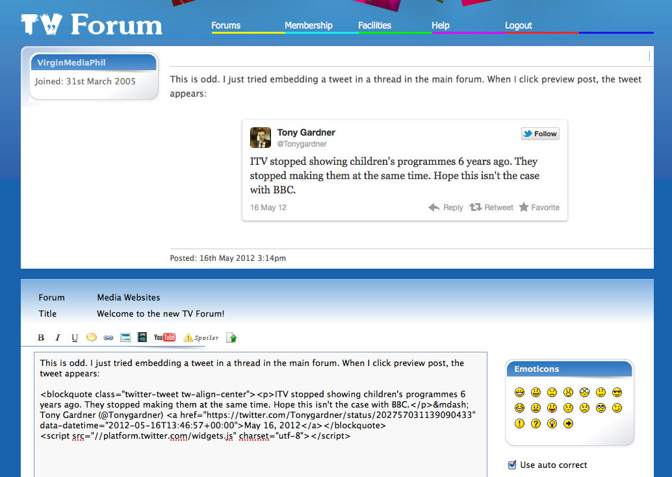The height and width of the screenshot is (477, 672).
Task: Insert the arrow emoticon
Action: (x=568, y=424)
